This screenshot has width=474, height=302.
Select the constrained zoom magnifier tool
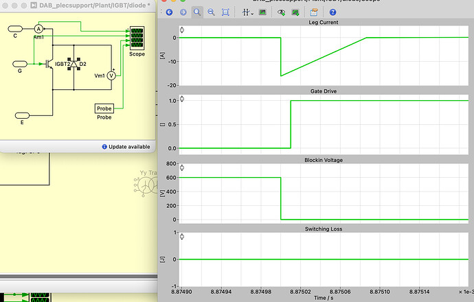point(212,12)
